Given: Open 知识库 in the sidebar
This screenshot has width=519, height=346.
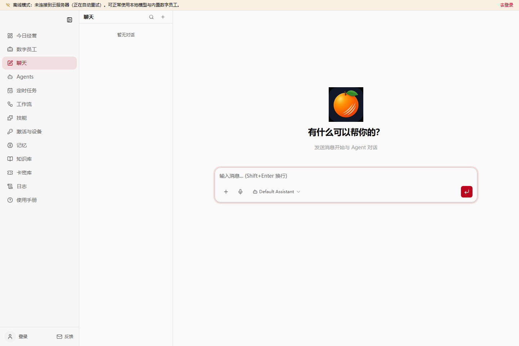Looking at the screenshot, I should click(x=40, y=159).
